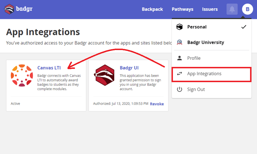
Task: Click the App Integrations arrows icon
Action: click(x=179, y=74)
